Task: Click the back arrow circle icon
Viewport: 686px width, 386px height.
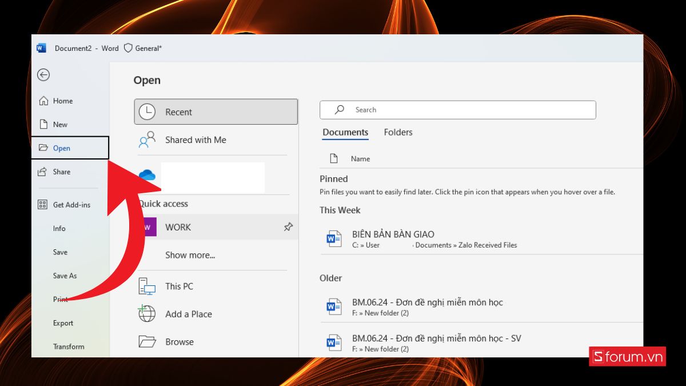Action: coord(43,75)
